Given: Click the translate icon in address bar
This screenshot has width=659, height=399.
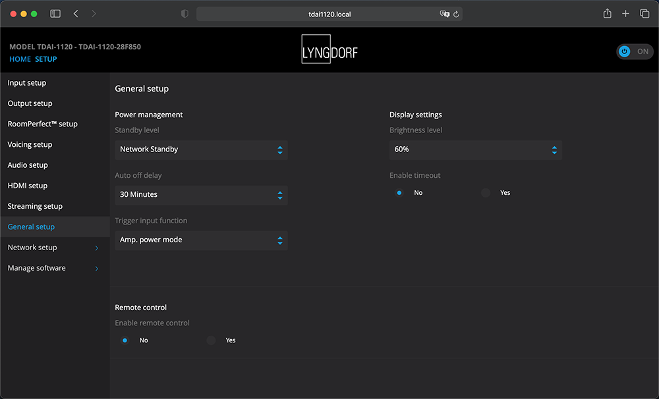Looking at the screenshot, I should coord(444,14).
